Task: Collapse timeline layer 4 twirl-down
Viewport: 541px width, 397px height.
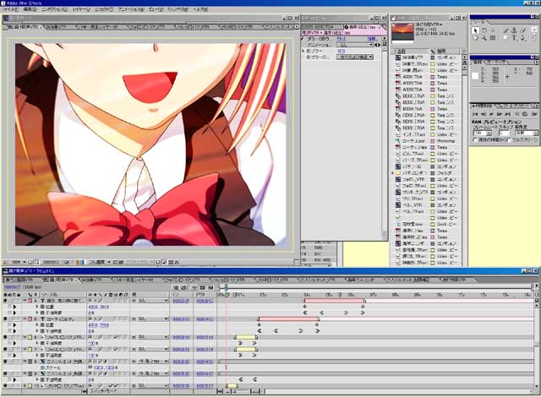Action: coord(25,301)
